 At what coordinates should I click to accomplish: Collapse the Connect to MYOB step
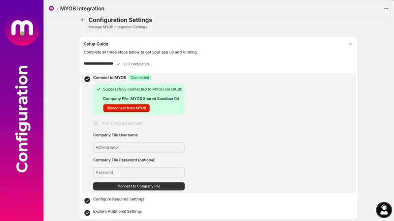click(x=109, y=78)
